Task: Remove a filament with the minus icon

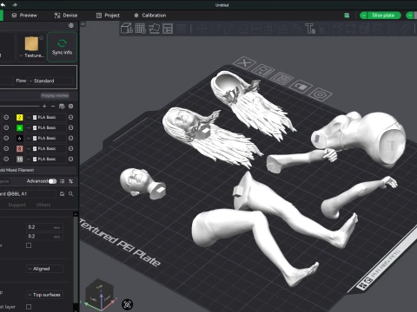Action: pyautogui.click(x=53, y=107)
